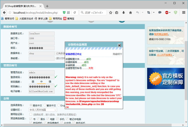Click the green security shield toolbar icon
This screenshot has height=127, width=188.
[x=176, y=12]
